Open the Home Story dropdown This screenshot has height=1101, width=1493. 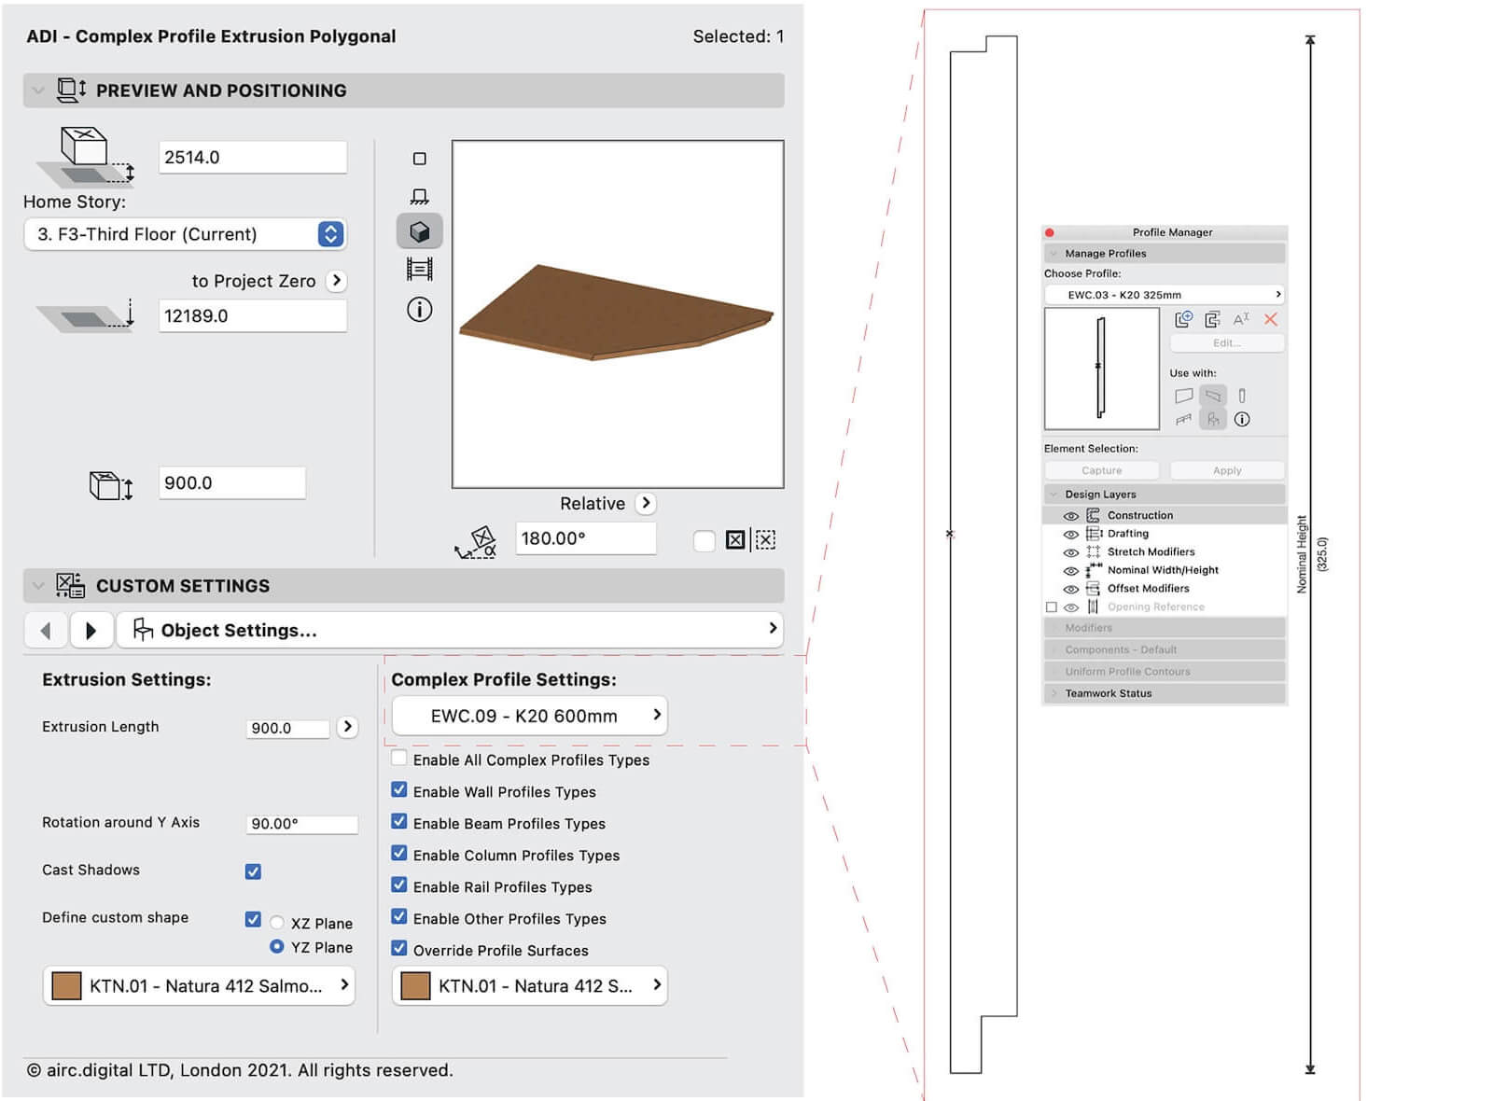[330, 234]
